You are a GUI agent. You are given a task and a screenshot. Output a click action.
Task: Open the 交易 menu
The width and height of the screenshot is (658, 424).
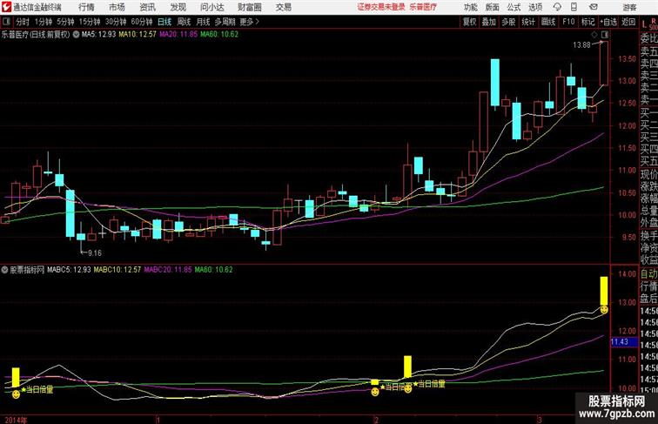pyautogui.click(x=283, y=7)
